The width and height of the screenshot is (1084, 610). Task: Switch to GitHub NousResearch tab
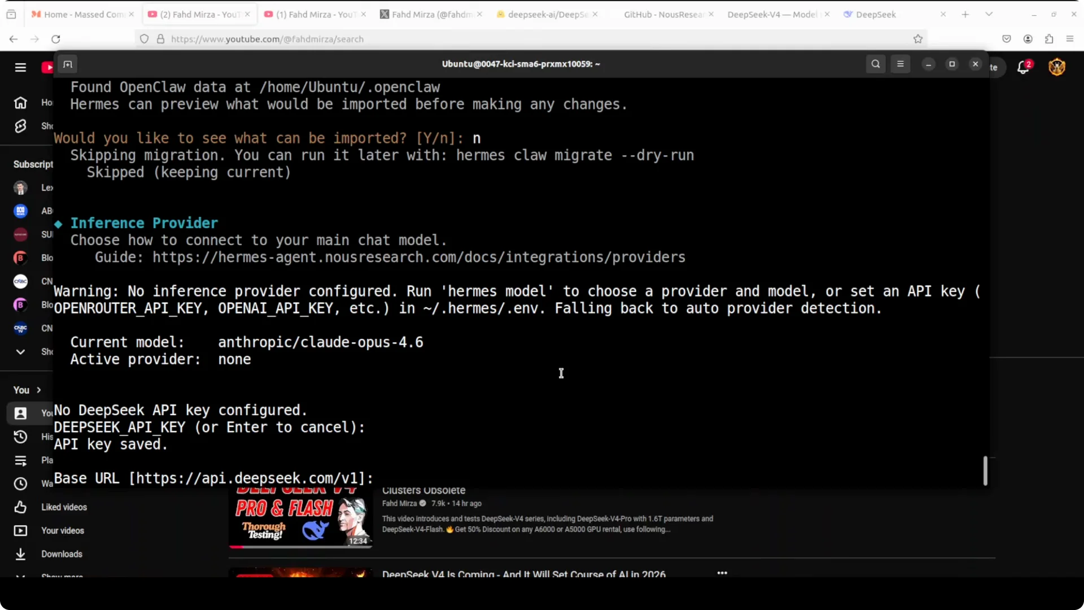pyautogui.click(x=664, y=15)
